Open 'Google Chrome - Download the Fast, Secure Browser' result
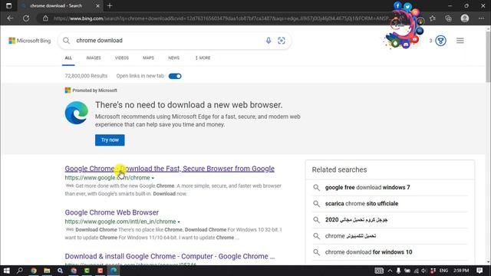Screen dimensions: 491x276 tap(170, 169)
